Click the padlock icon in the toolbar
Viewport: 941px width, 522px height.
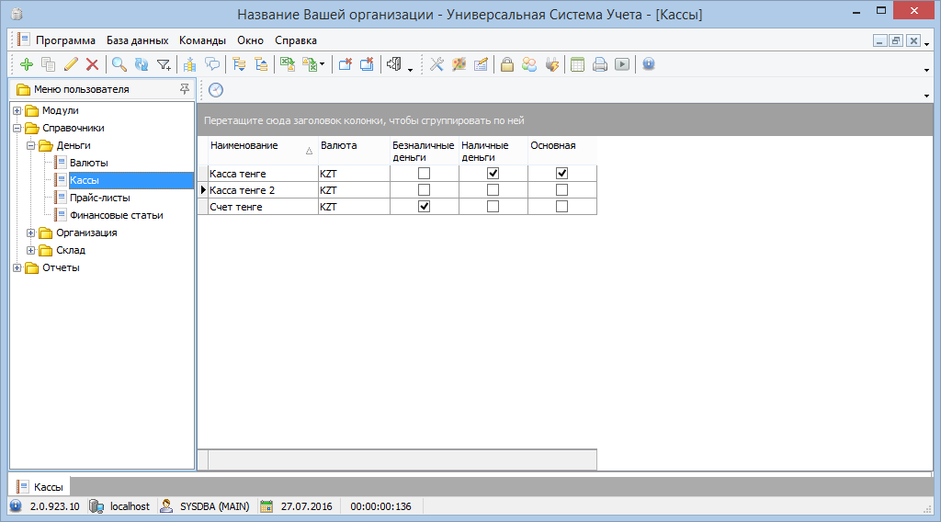[x=506, y=64]
